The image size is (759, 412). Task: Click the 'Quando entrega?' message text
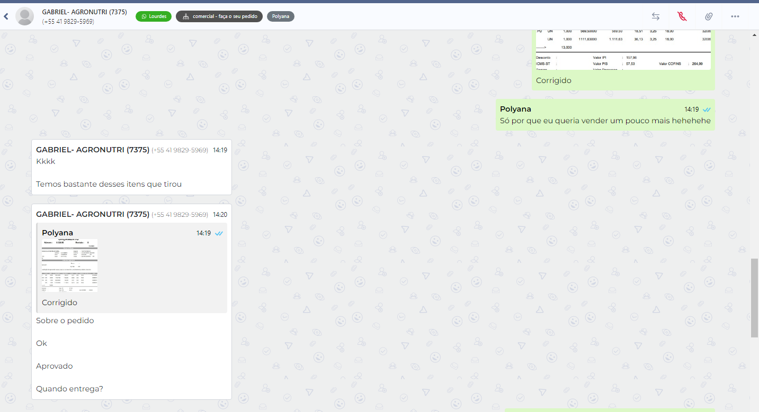pos(69,389)
